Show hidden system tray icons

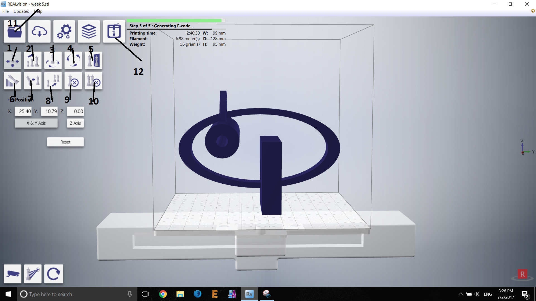coord(460,294)
